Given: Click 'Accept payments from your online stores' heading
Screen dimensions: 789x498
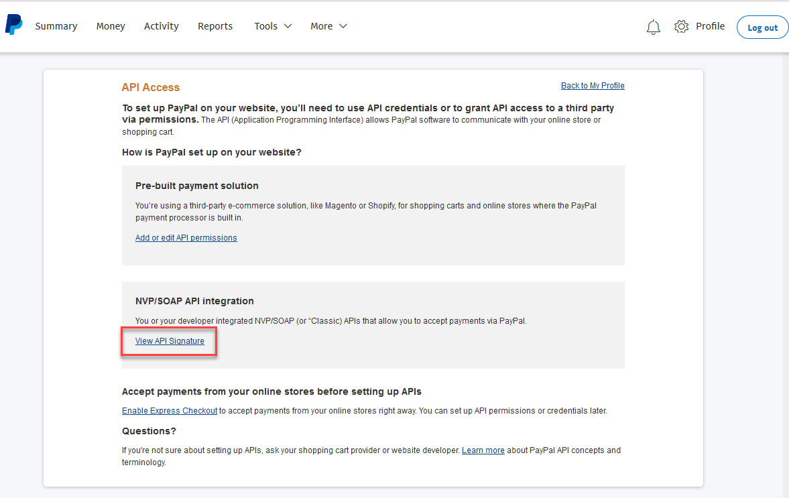Looking at the screenshot, I should 271,391.
